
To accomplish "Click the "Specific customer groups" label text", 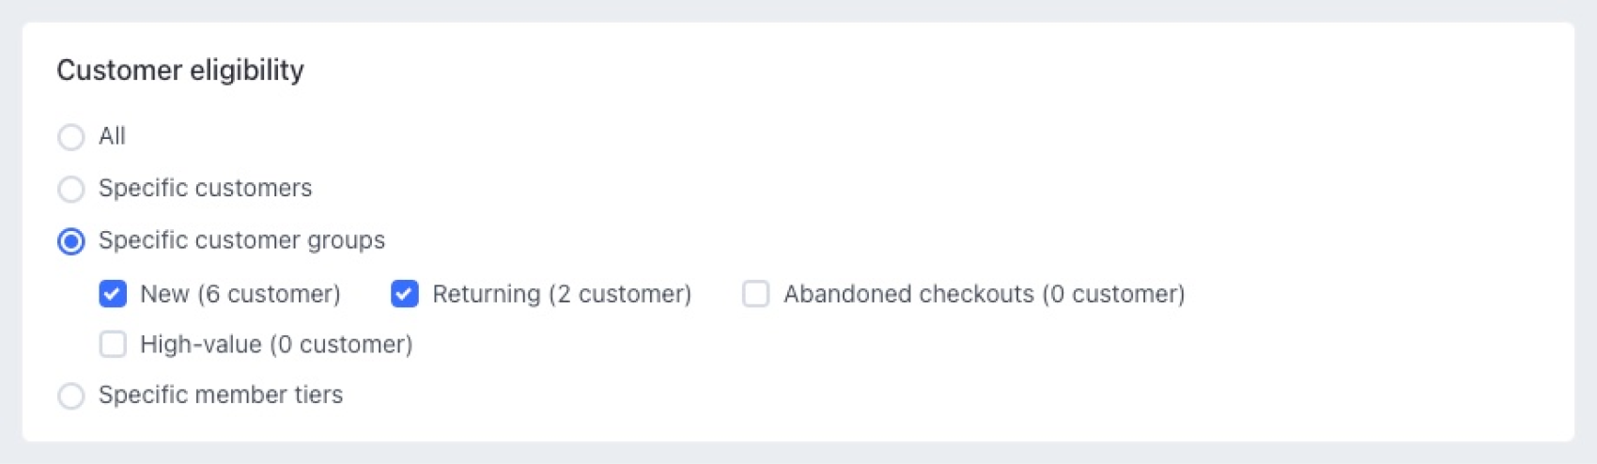I will click(241, 240).
